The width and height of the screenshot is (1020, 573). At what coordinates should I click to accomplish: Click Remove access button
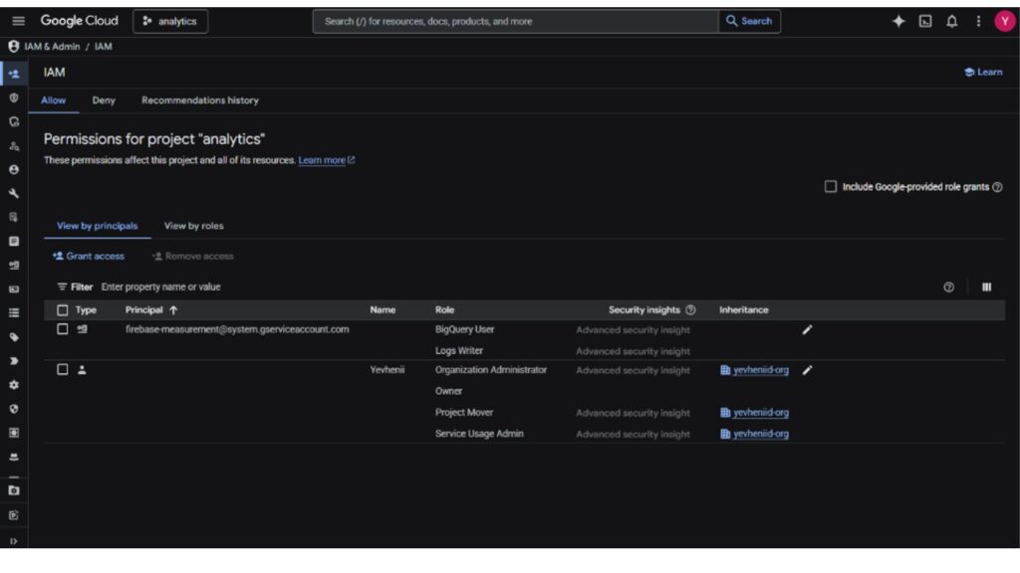point(192,256)
